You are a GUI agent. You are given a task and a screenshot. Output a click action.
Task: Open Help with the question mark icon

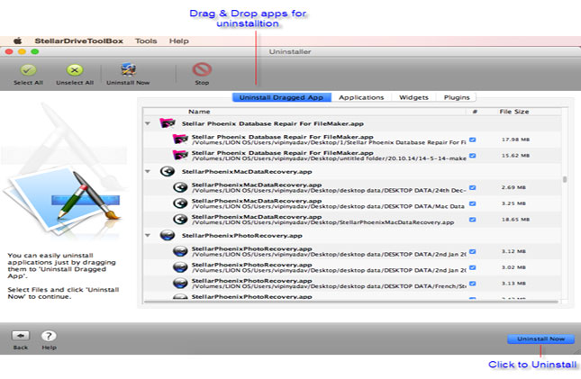49,336
